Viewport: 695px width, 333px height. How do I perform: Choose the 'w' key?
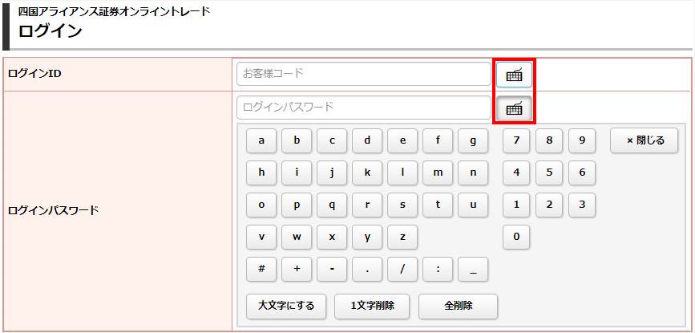coord(297,238)
